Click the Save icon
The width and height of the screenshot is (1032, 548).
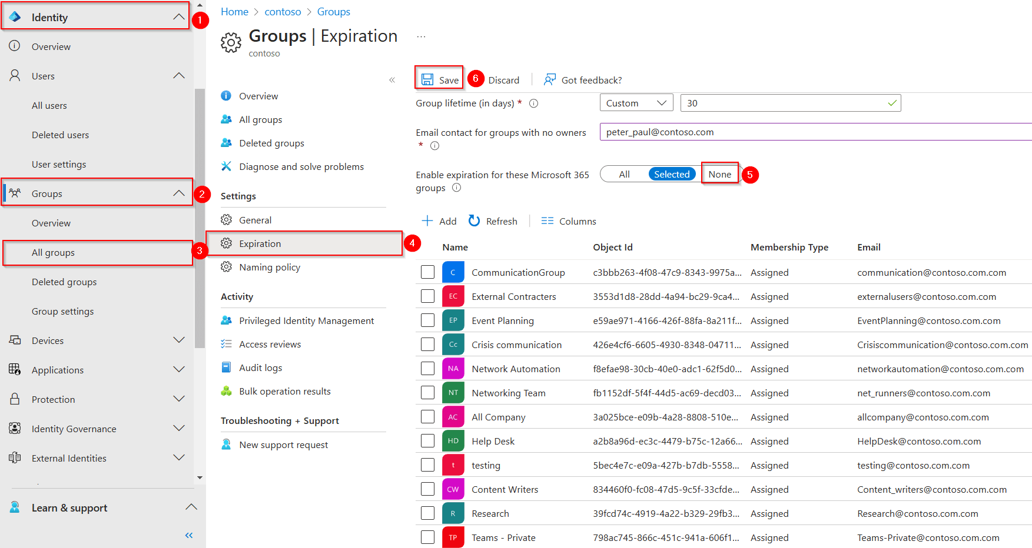[x=427, y=79]
